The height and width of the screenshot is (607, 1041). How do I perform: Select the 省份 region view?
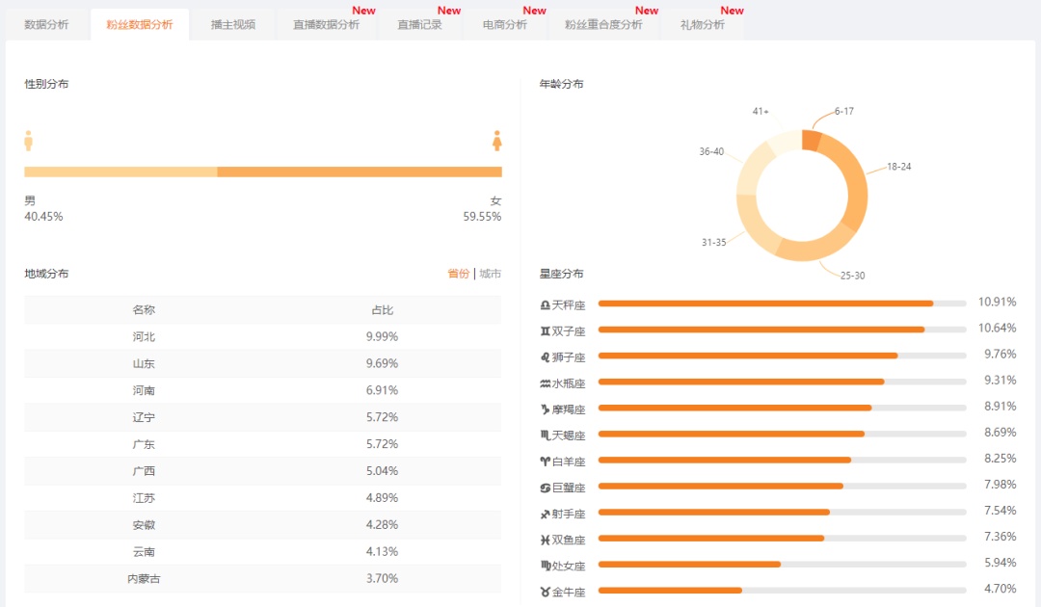pyautogui.click(x=458, y=274)
